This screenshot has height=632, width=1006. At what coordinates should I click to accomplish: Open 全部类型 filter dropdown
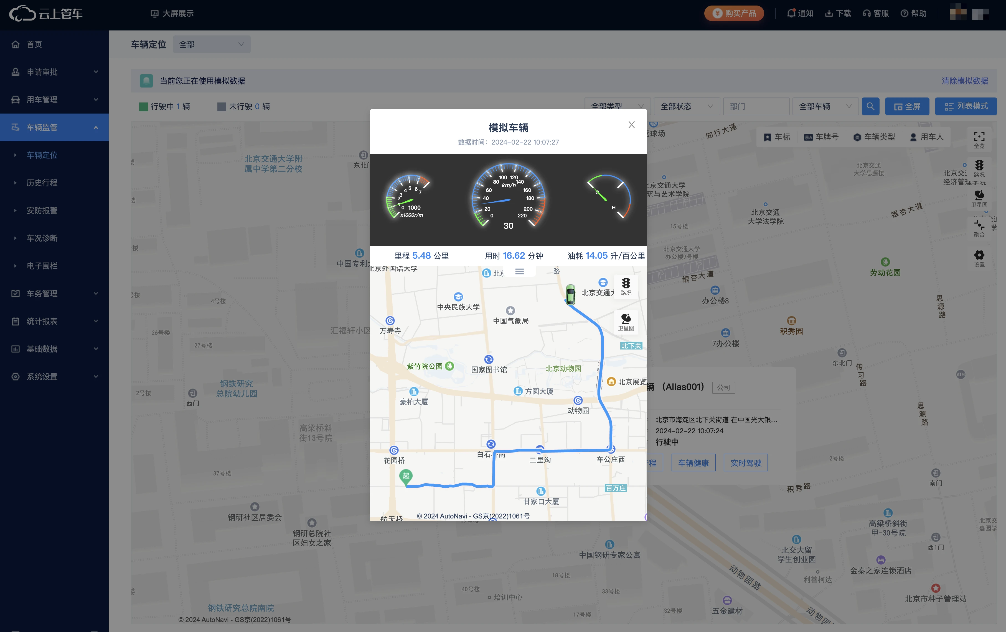617,106
